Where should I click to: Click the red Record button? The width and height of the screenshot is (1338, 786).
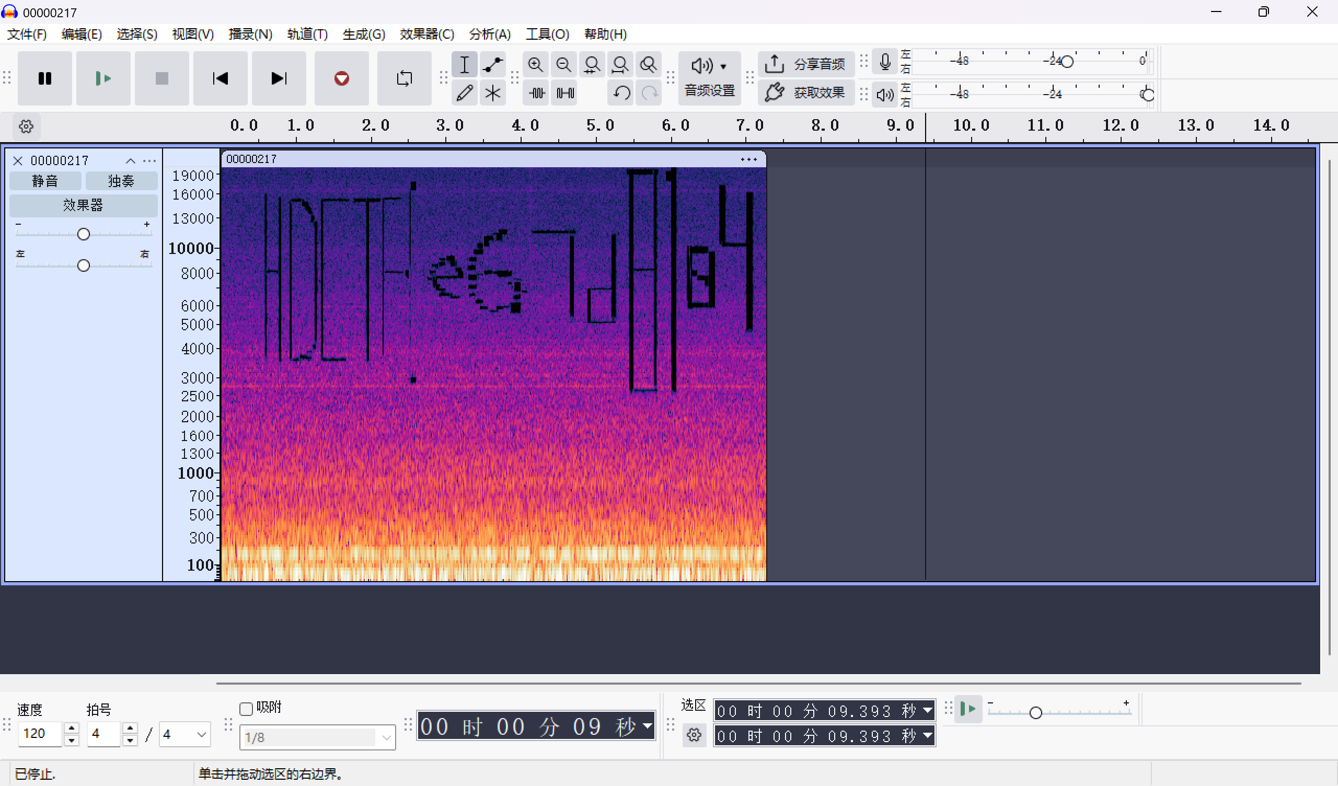coord(341,78)
